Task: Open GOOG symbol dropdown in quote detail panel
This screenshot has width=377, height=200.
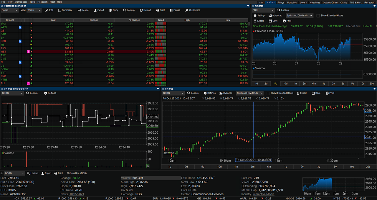Action: pyautogui.click(x=14, y=173)
